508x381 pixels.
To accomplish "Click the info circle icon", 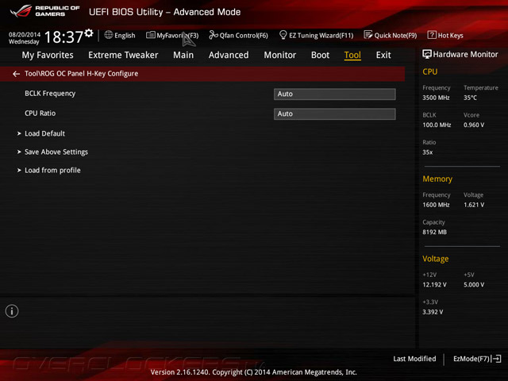I will point(12,311).
